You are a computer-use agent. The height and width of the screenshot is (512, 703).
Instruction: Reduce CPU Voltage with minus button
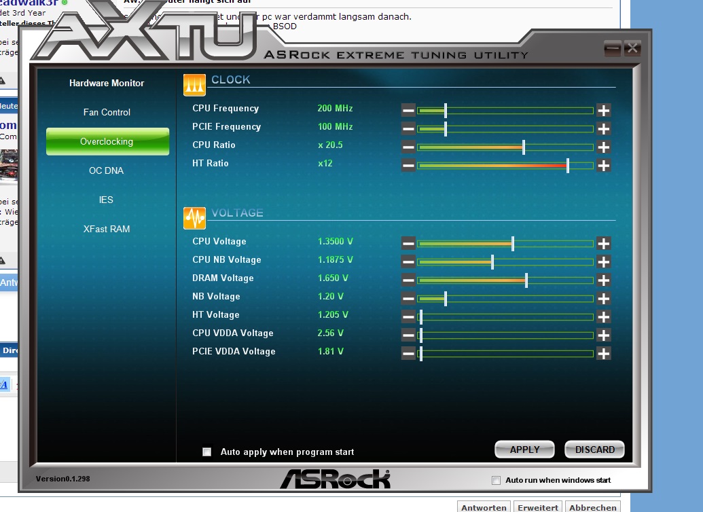tap(408, 244)
